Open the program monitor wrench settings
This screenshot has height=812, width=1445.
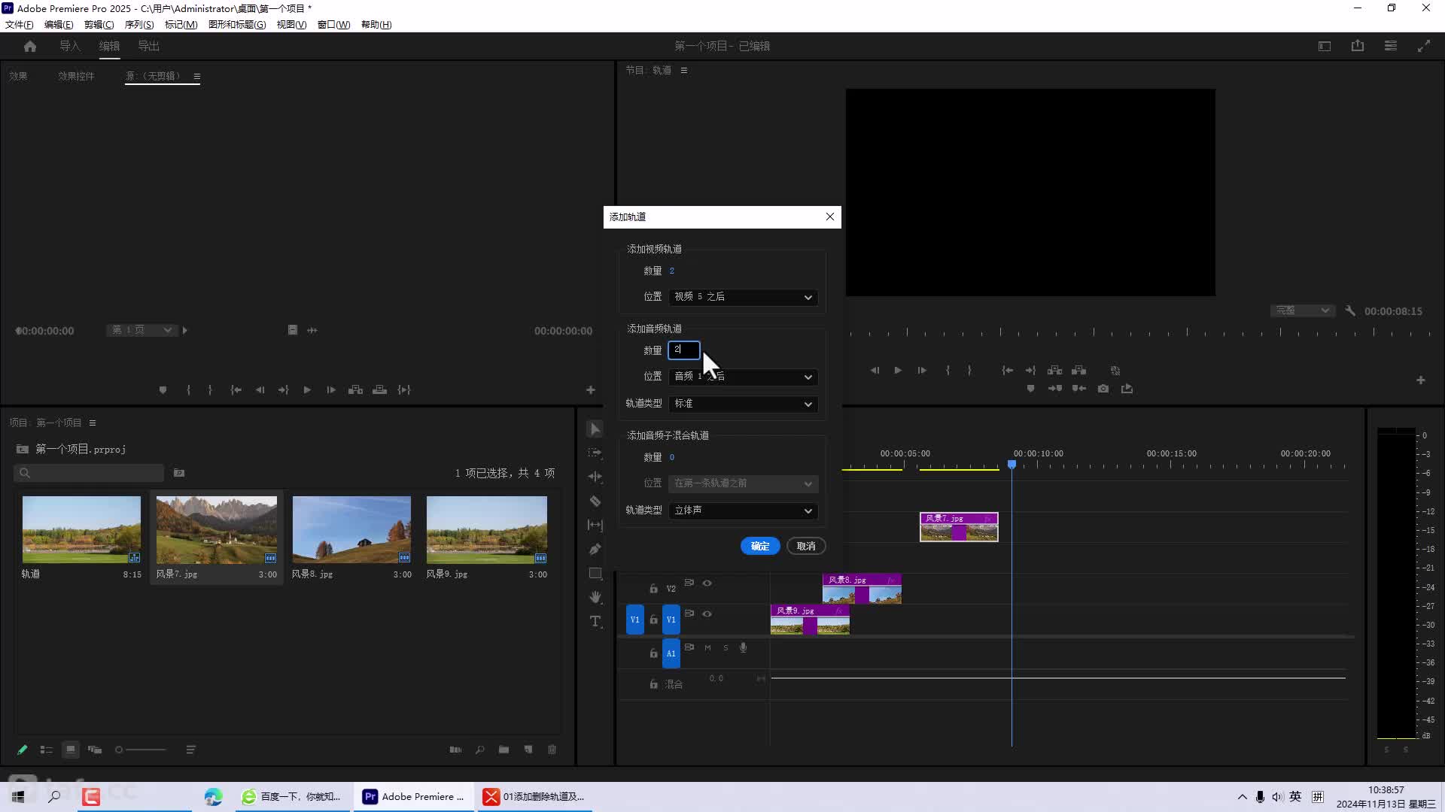[x=1350, y=311]
